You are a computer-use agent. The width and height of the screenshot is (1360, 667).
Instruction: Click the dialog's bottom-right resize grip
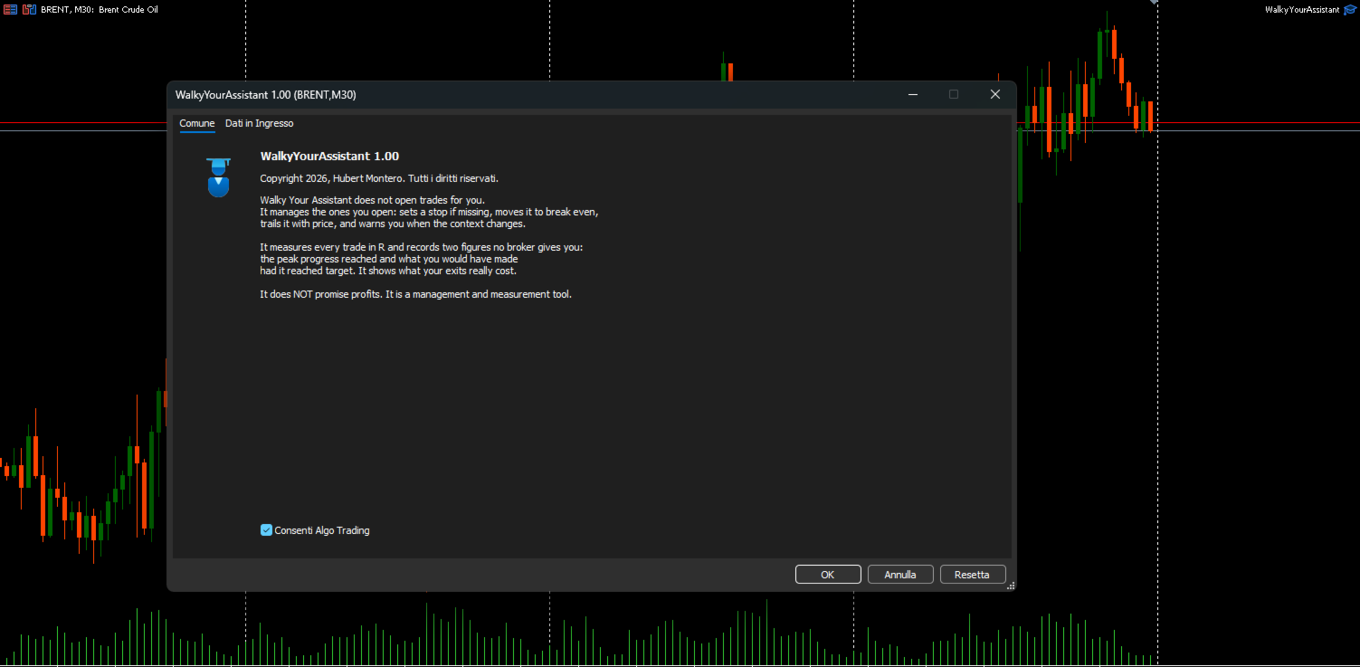pos(1011,586)
